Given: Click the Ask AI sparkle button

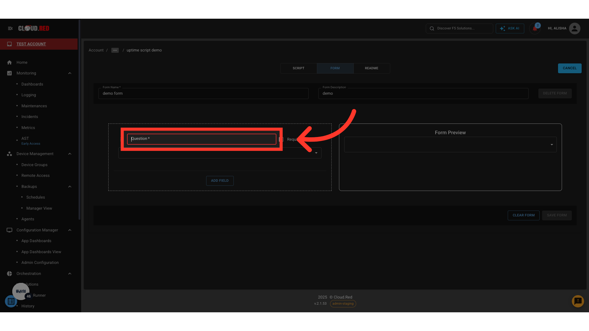Looking at the screenshot, I should coord(510,29).
